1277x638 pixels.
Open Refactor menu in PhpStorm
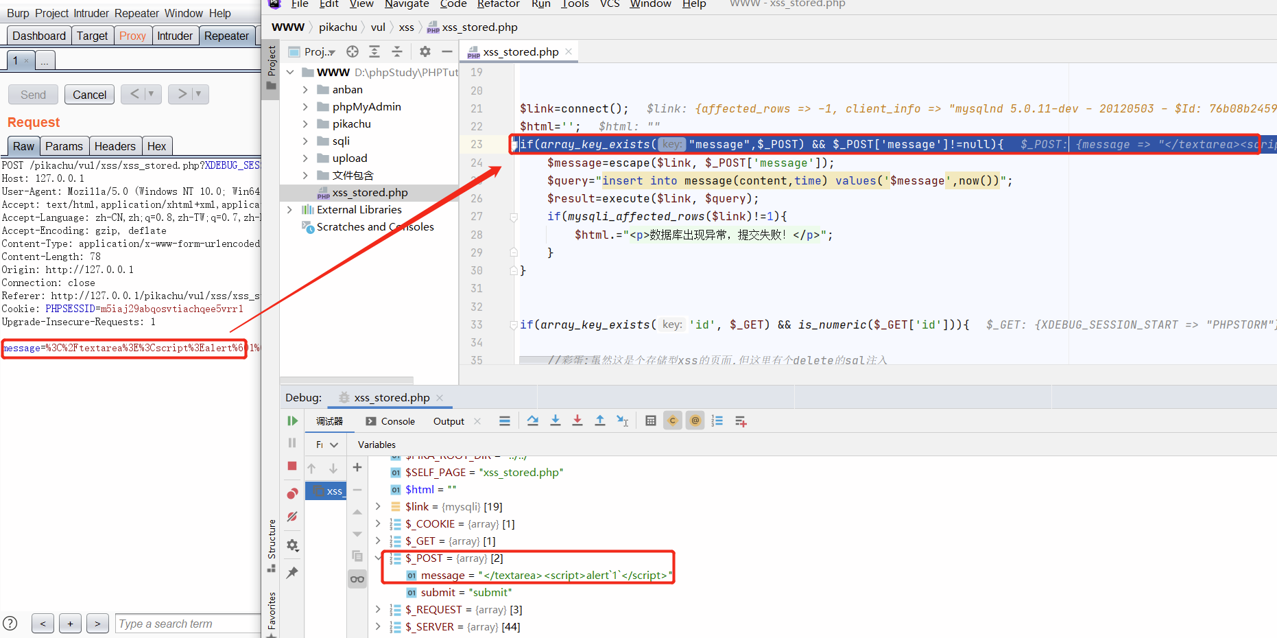click(499, 4)
